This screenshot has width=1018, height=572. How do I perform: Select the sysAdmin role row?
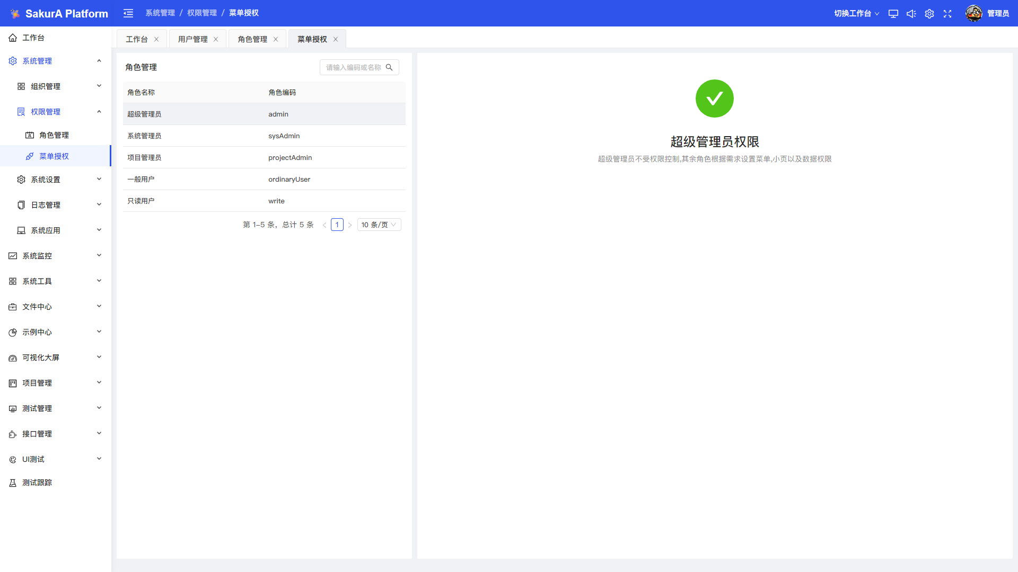point(264,136)
